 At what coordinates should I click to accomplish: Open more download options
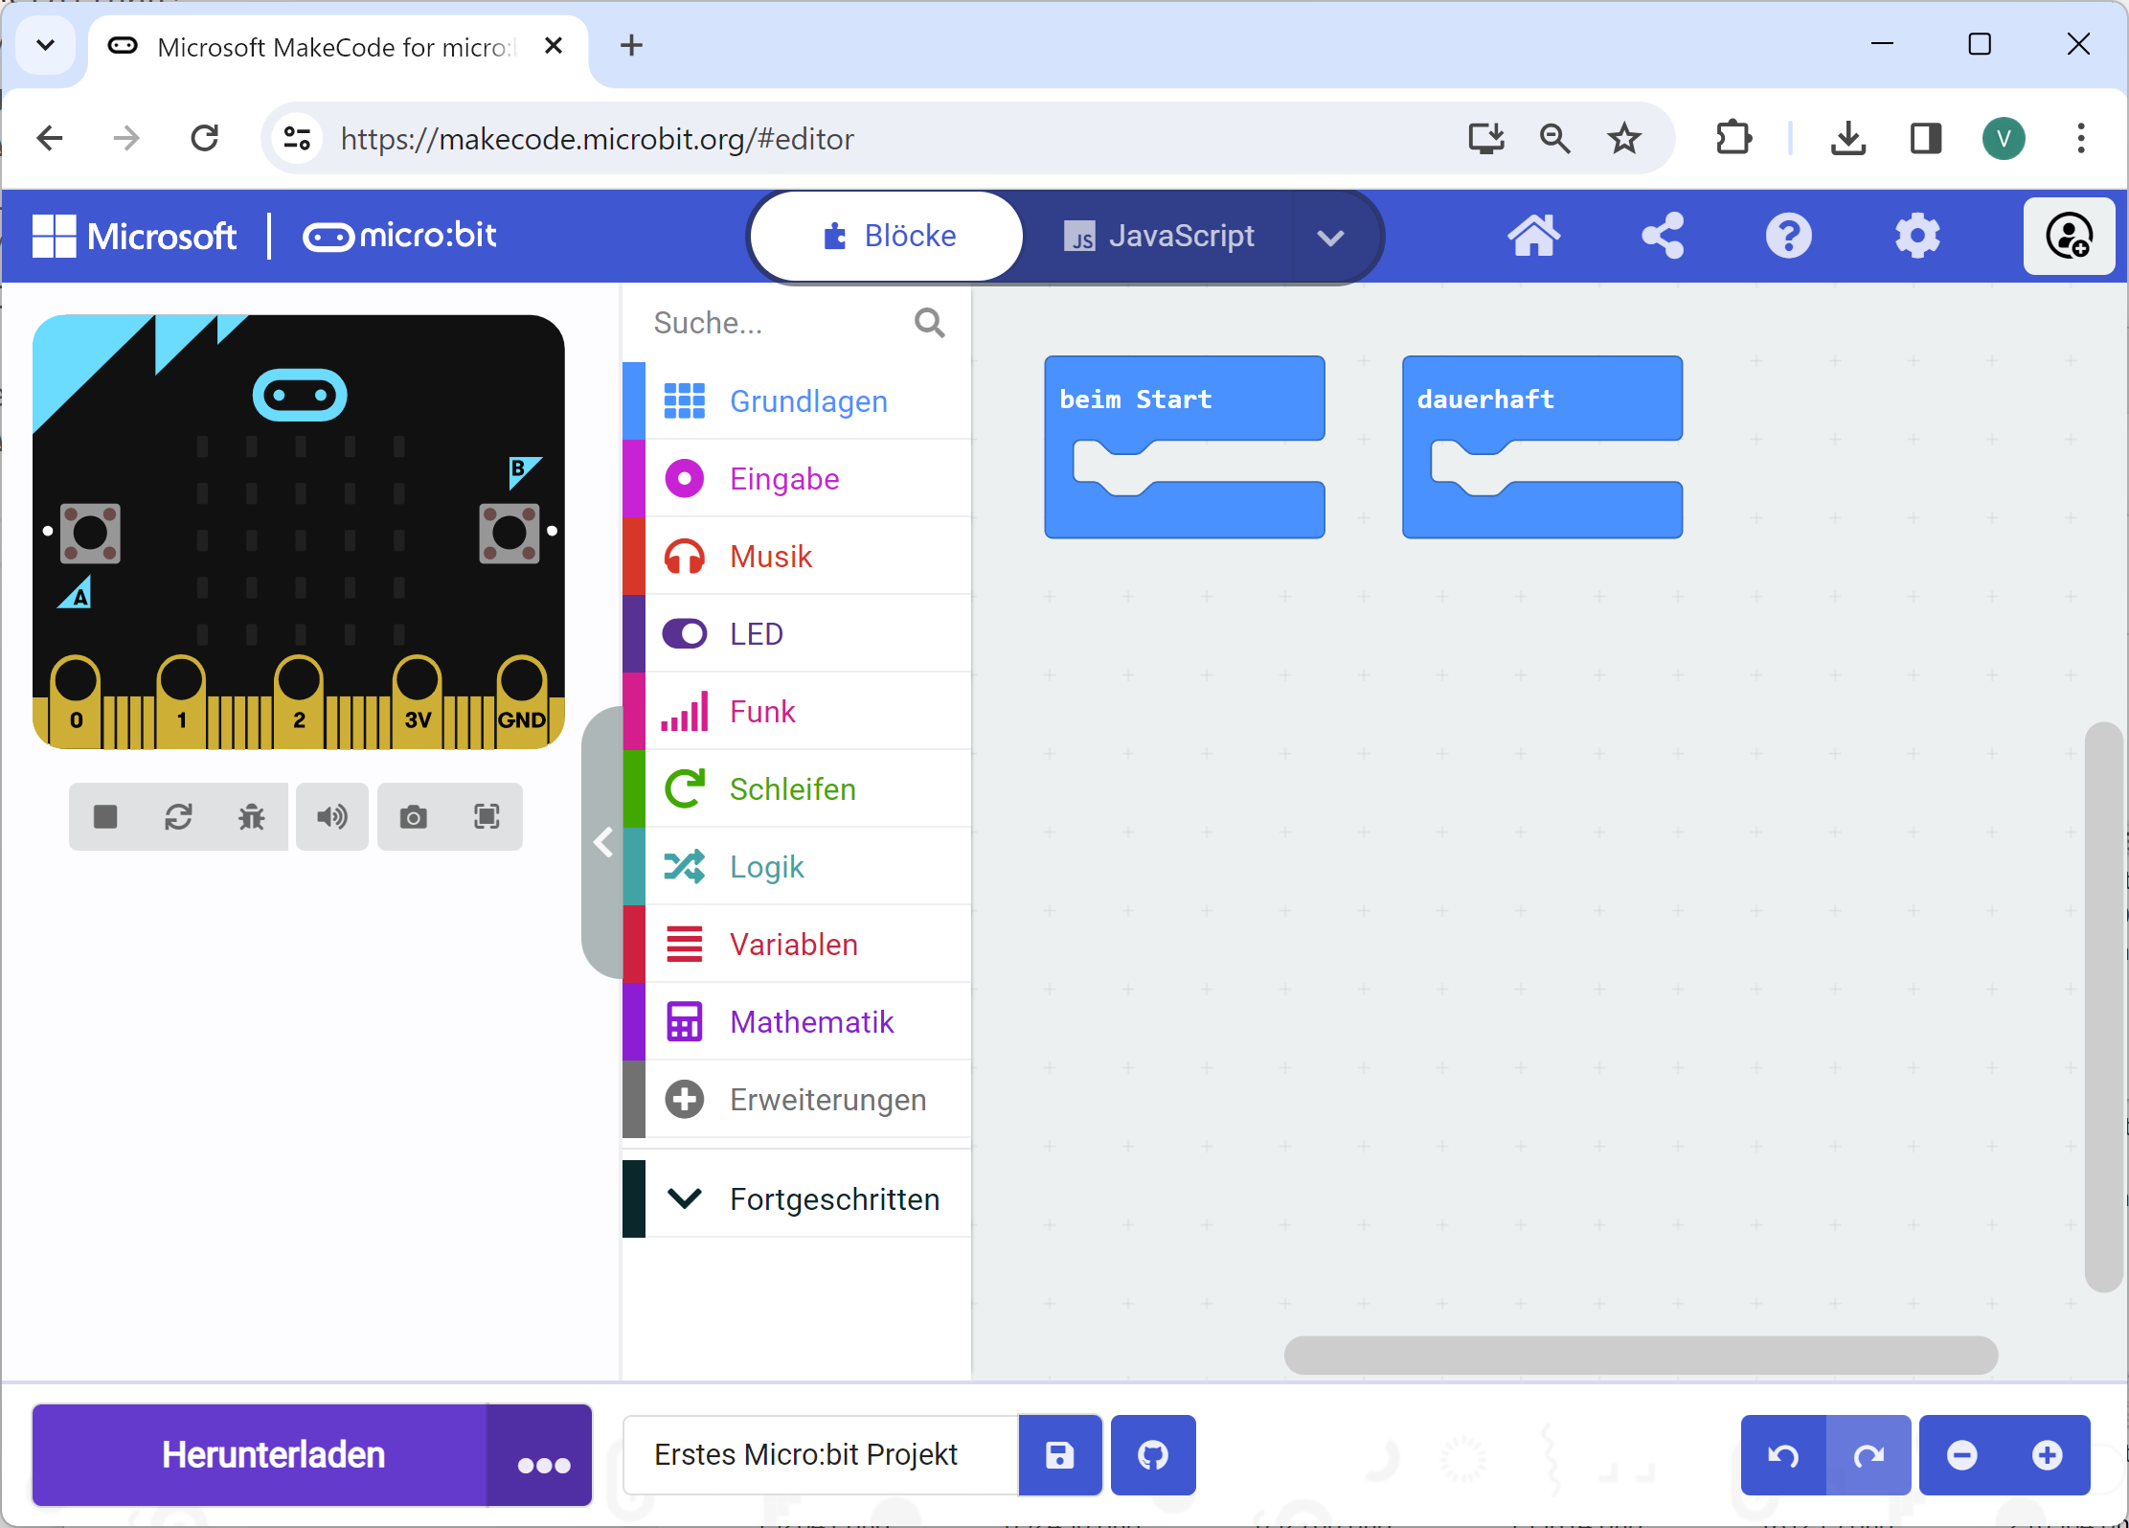(x=542, y=1457)
